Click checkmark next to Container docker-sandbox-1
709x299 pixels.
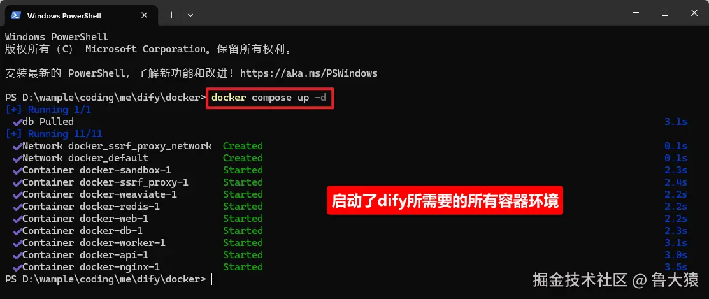tap(17, 170)
